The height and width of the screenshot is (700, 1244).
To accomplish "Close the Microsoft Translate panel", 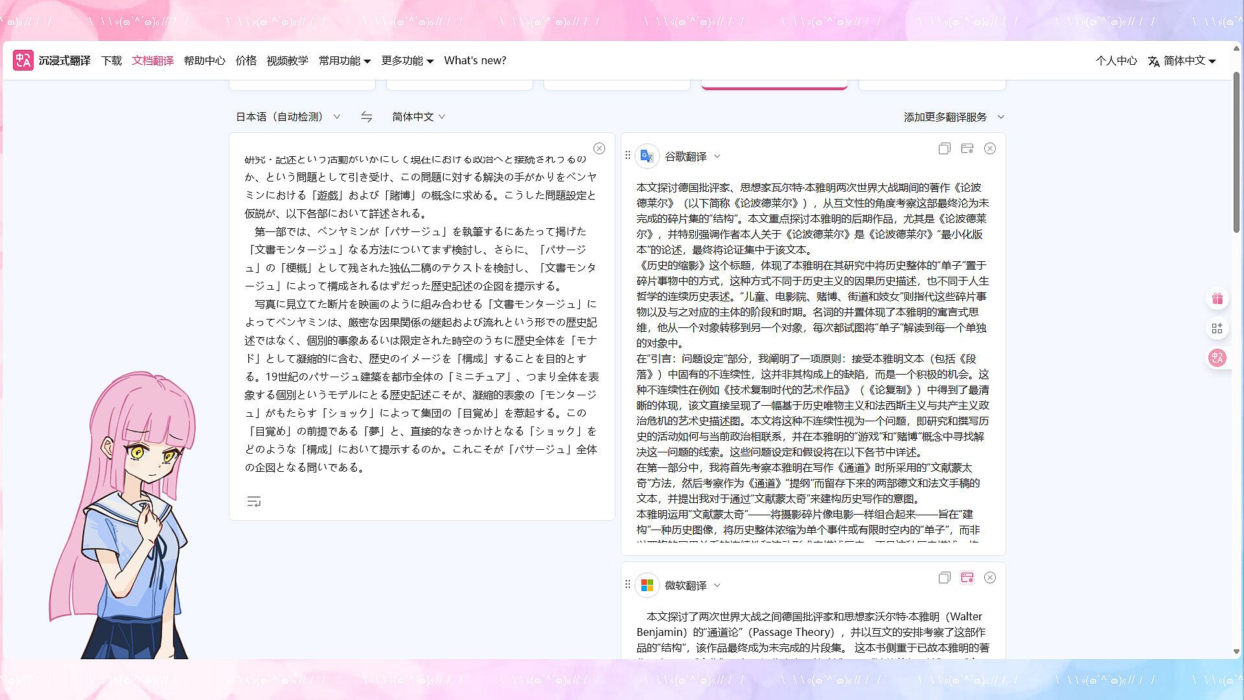I will click(x=990, y=577).
